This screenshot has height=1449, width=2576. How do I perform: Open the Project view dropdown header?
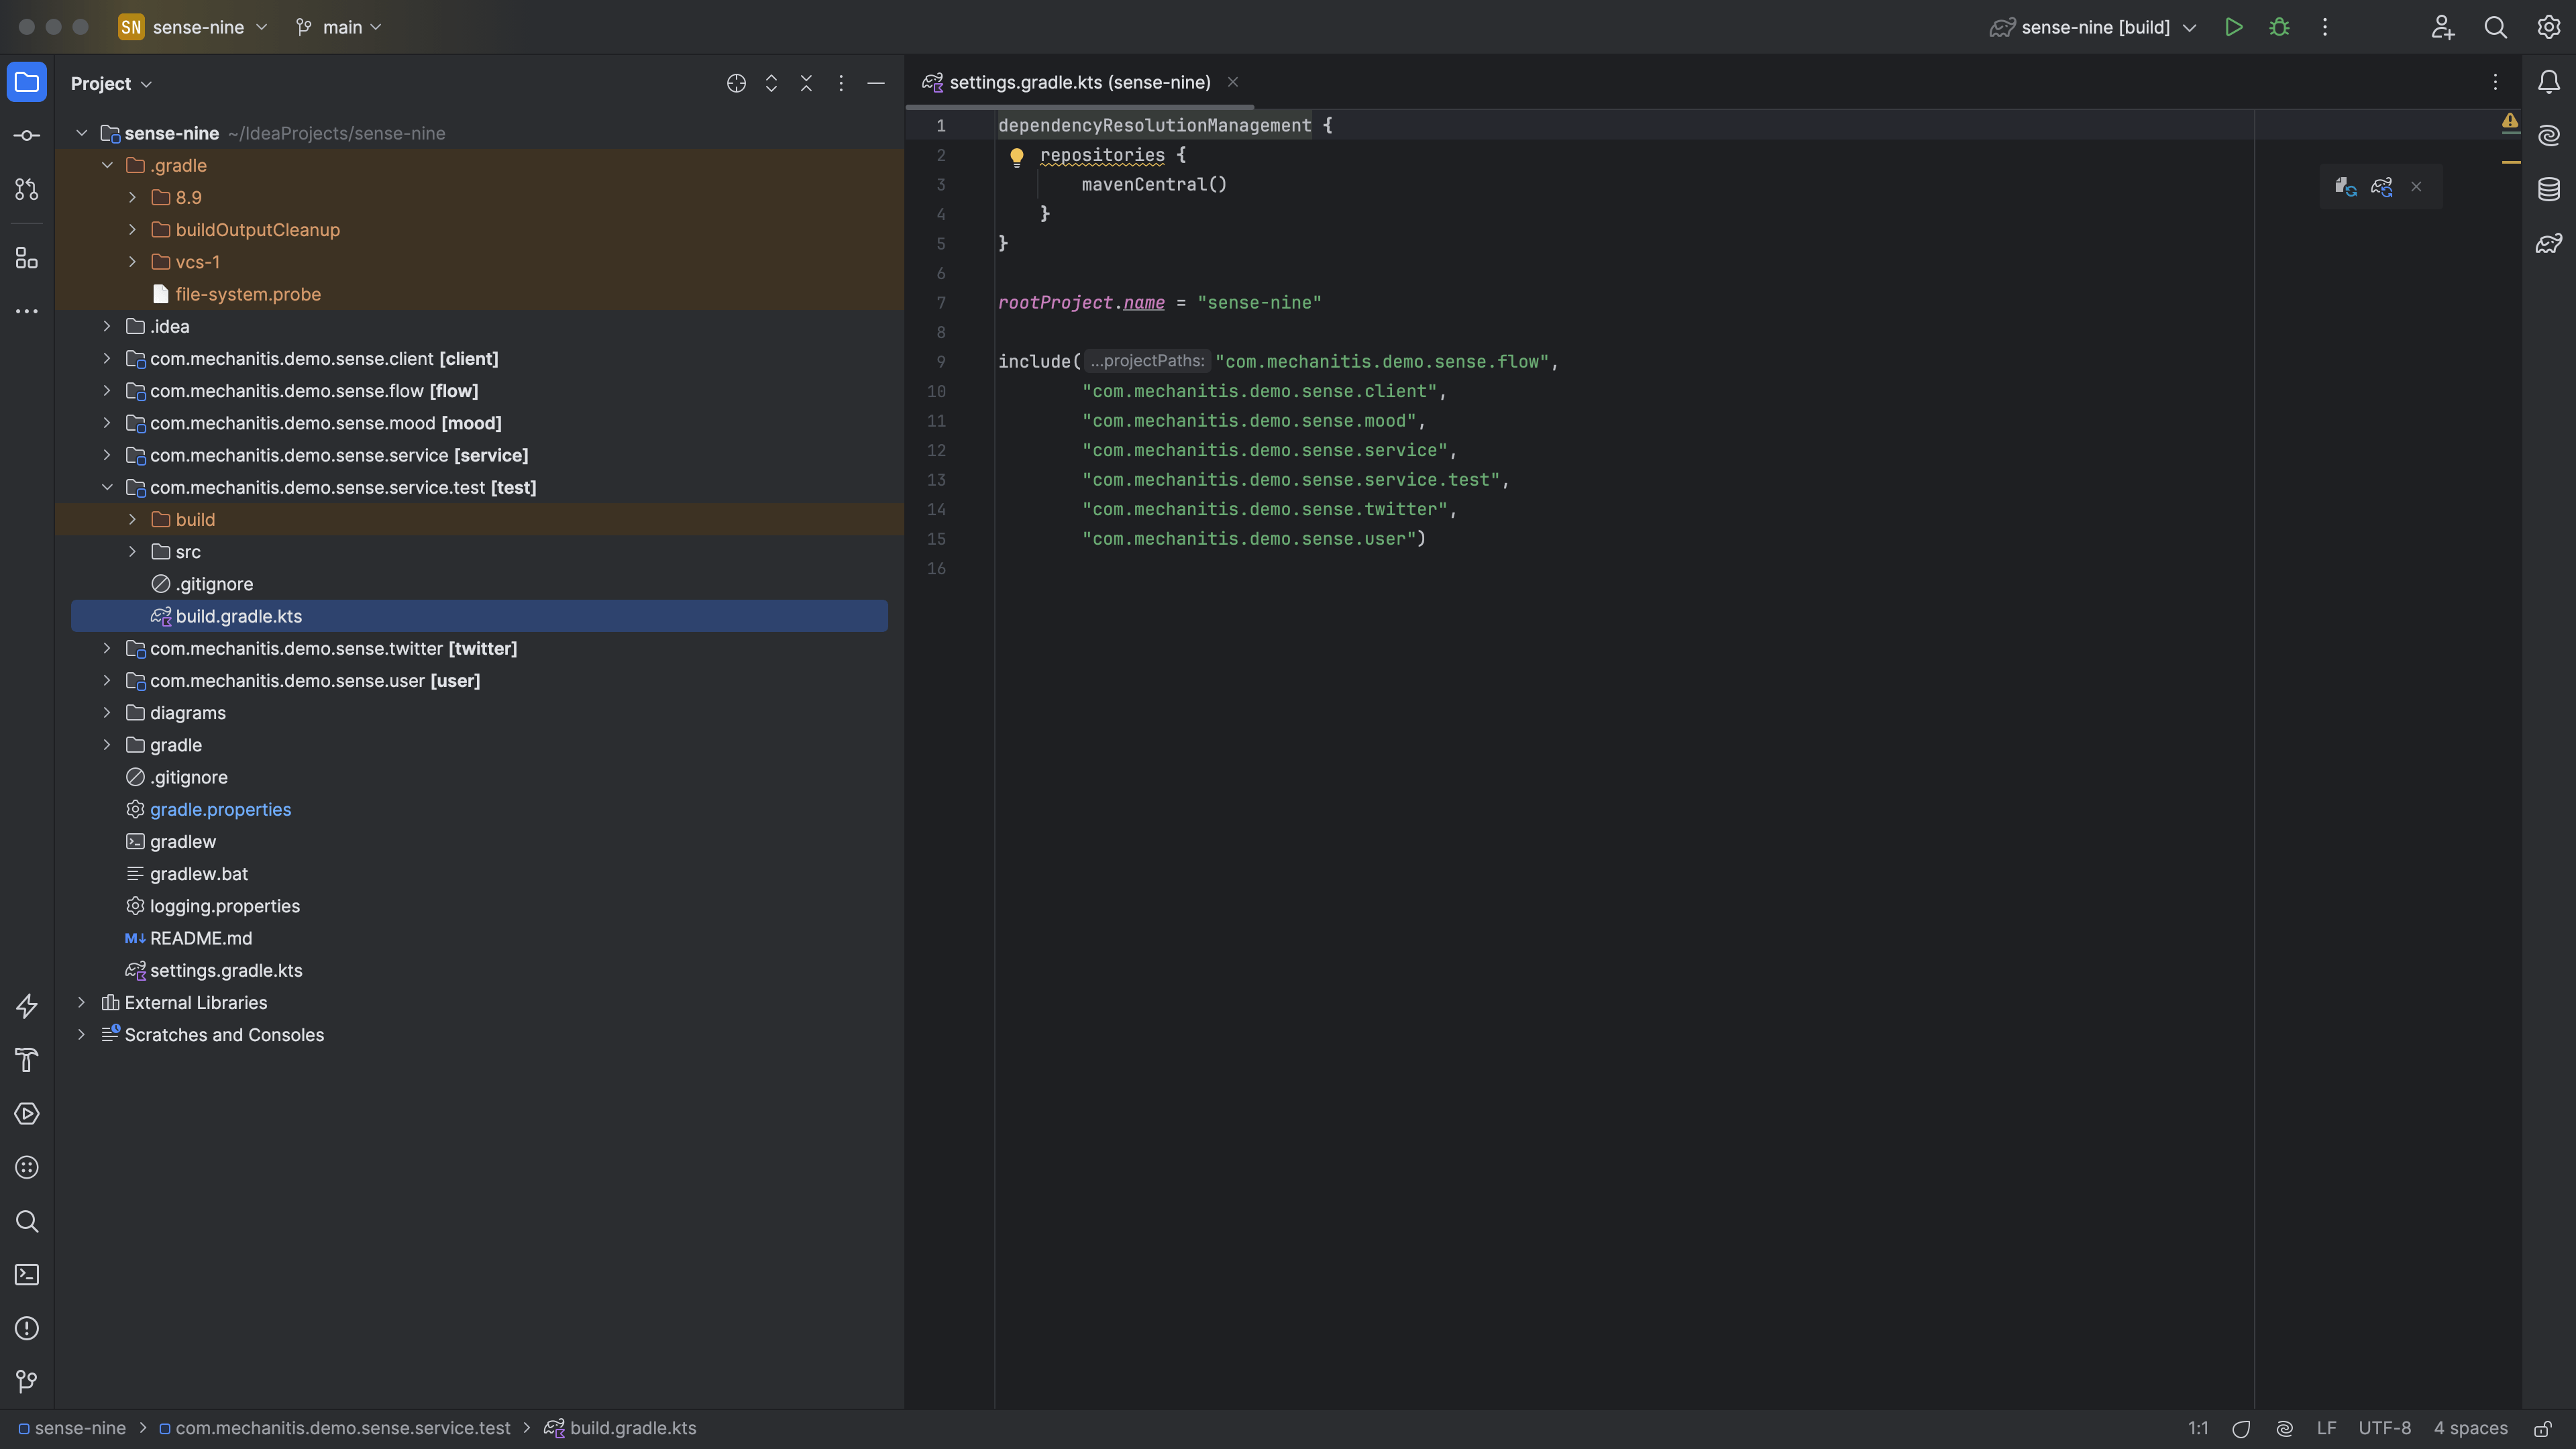pos(110,84)
